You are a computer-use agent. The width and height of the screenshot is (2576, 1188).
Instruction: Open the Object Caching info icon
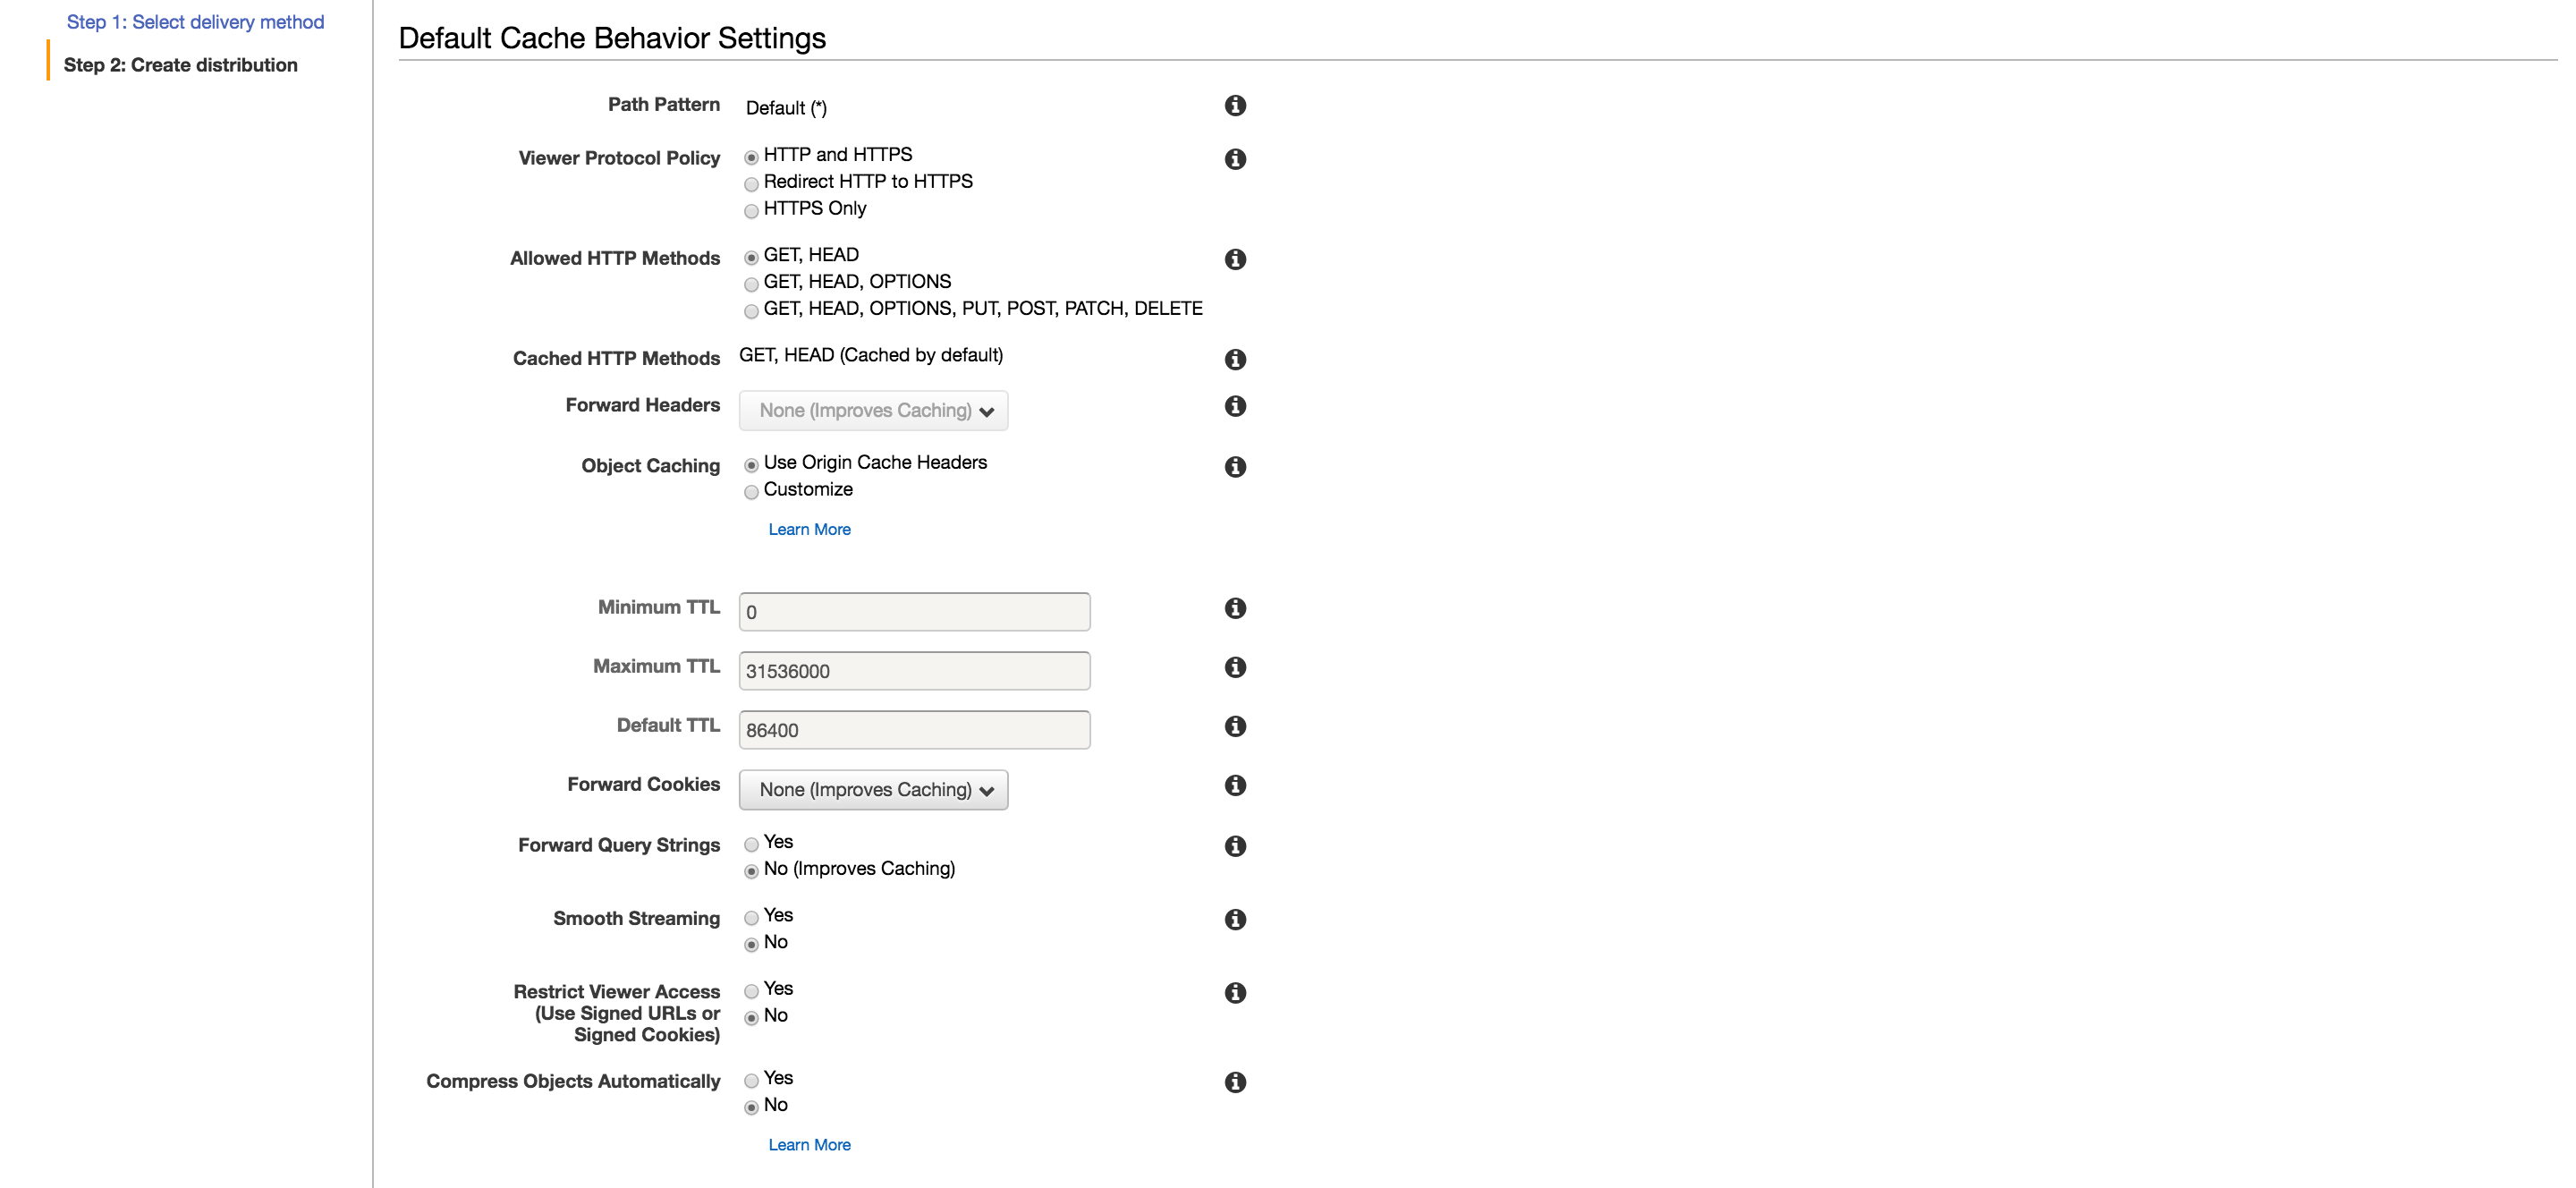[1235, 467]
